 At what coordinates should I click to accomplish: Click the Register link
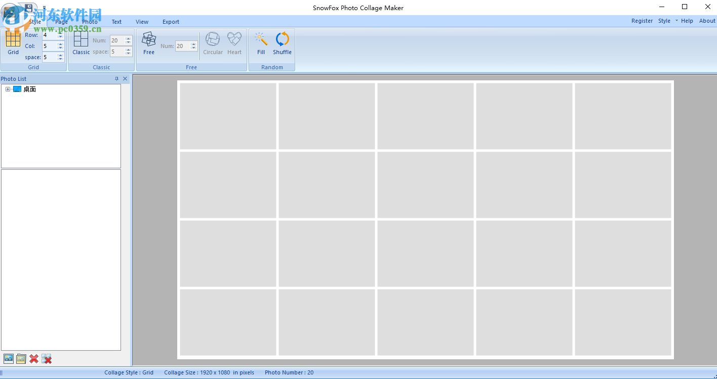pyautogui.click(x=642, y=21)
